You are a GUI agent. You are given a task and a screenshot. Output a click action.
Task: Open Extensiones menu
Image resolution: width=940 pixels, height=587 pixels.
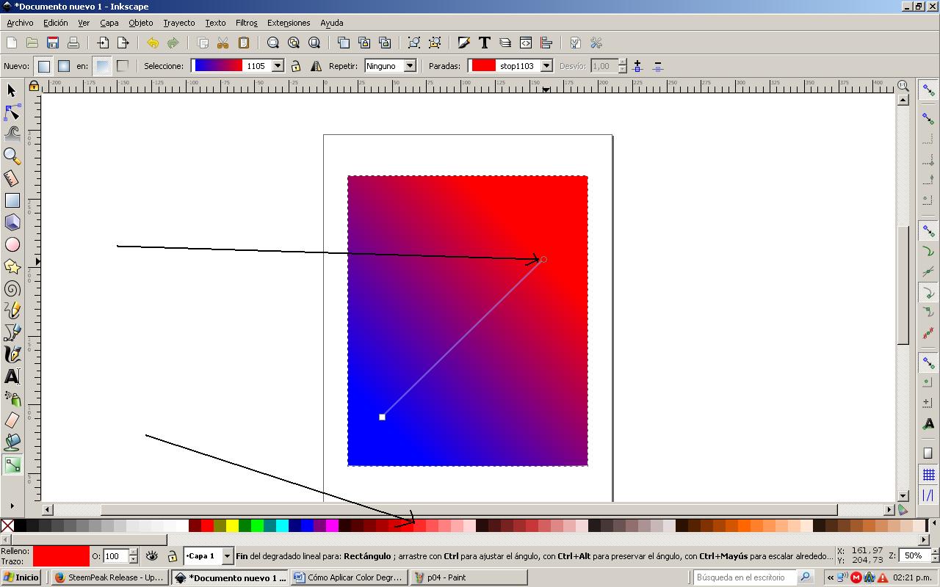(289, 23)
